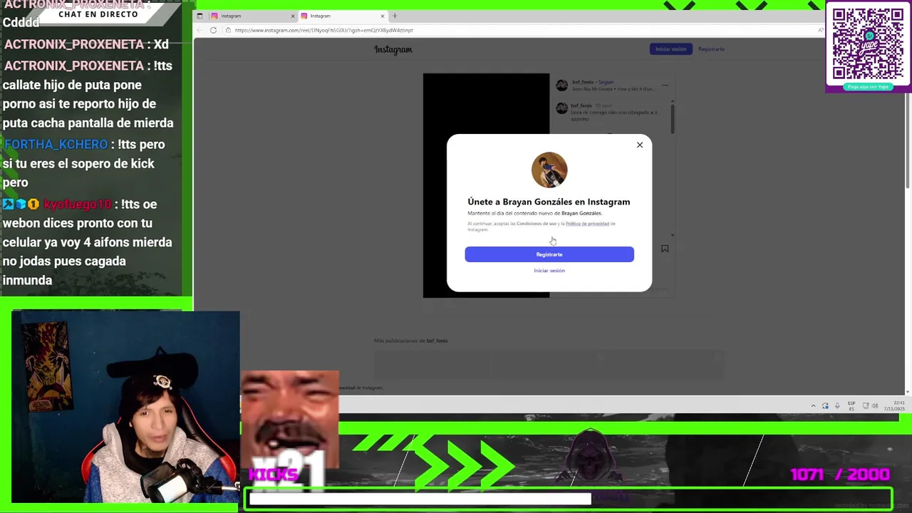Click Regístrate link in page header
Image resolution: width=912 pixels, height=513 pixels.
(711, 49)
